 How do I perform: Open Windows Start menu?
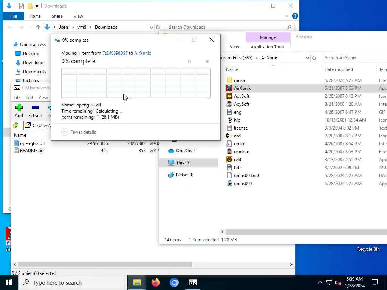point(9,282)
